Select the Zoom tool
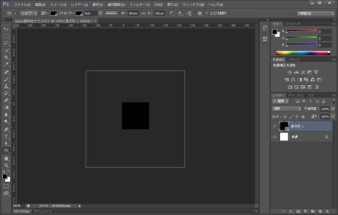 [x=6, y=165]
